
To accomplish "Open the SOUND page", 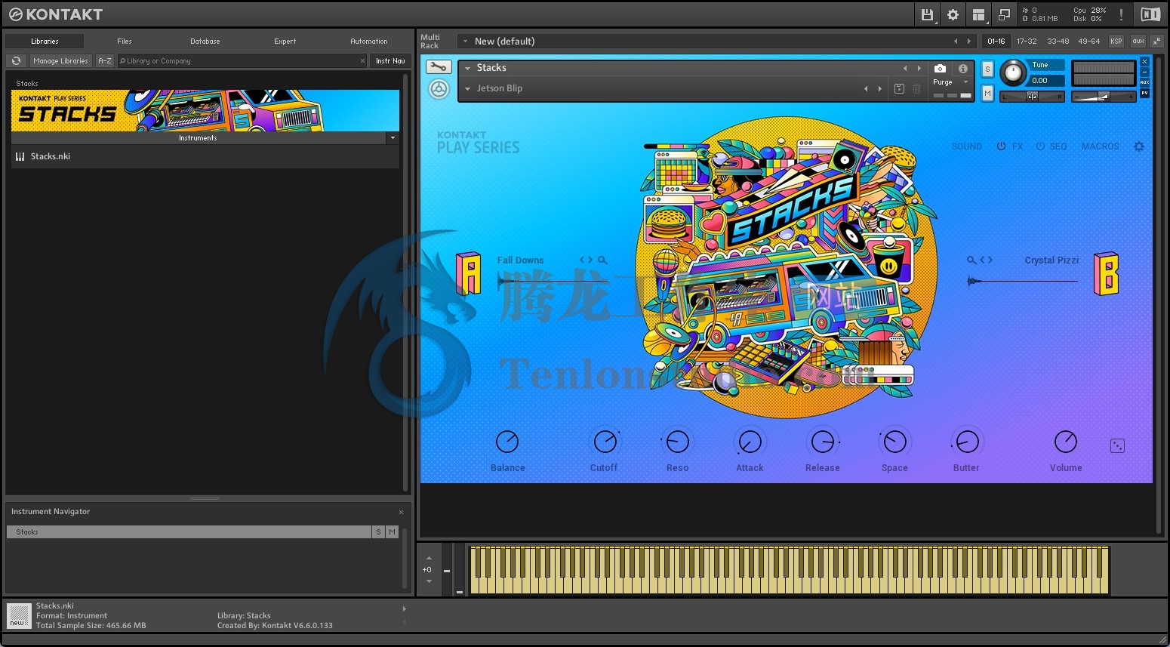I will [x=967, y=146].
